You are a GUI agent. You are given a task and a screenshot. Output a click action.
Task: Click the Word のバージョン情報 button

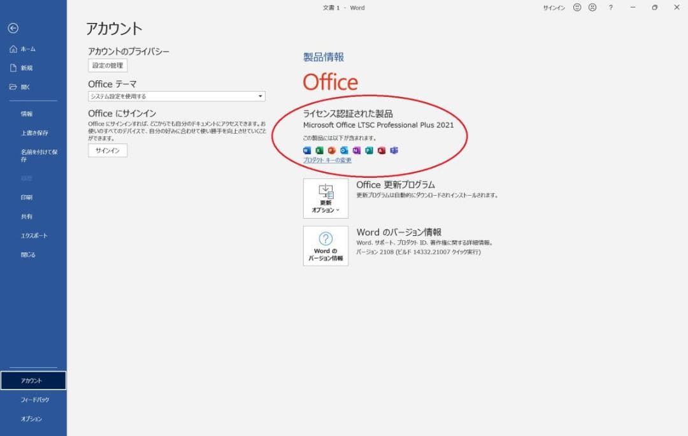tap(326, 247)
